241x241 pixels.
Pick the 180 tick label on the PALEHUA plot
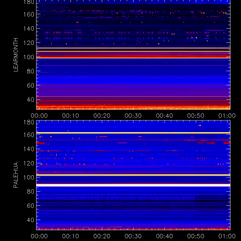click(29, 122)
